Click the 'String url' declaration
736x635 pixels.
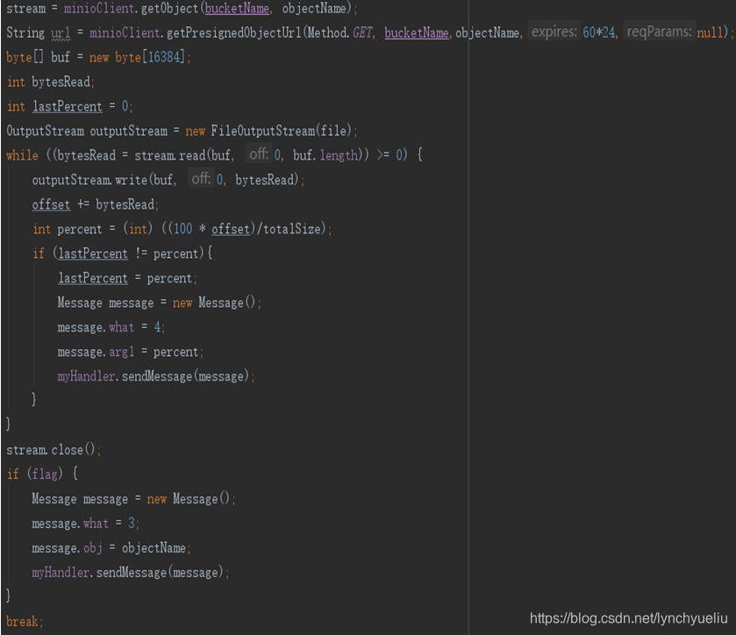pyautogui.click(x=39, y=32)
